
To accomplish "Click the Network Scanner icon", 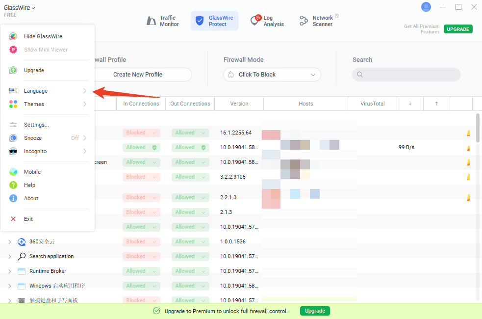I will 304,21.
